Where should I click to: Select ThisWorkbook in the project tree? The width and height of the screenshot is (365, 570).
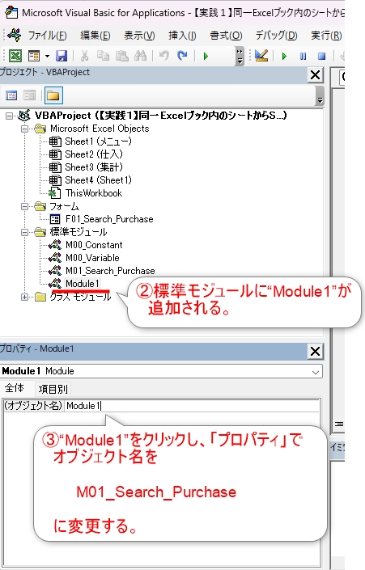pyautogui.click(x=94, y=193)
